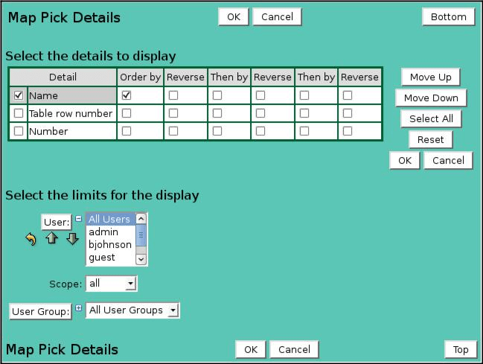The height and width of the screenshot is (364, 483).
Task: Click the down arrow icon under User
Action: coord(72,239)
